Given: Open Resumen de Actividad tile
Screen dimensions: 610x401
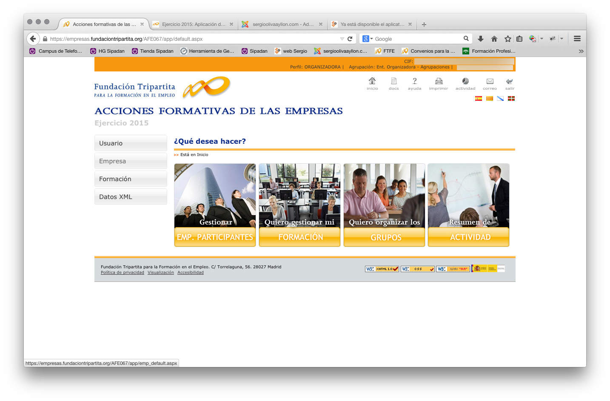Looking at the screenshot, I should 468,205.
